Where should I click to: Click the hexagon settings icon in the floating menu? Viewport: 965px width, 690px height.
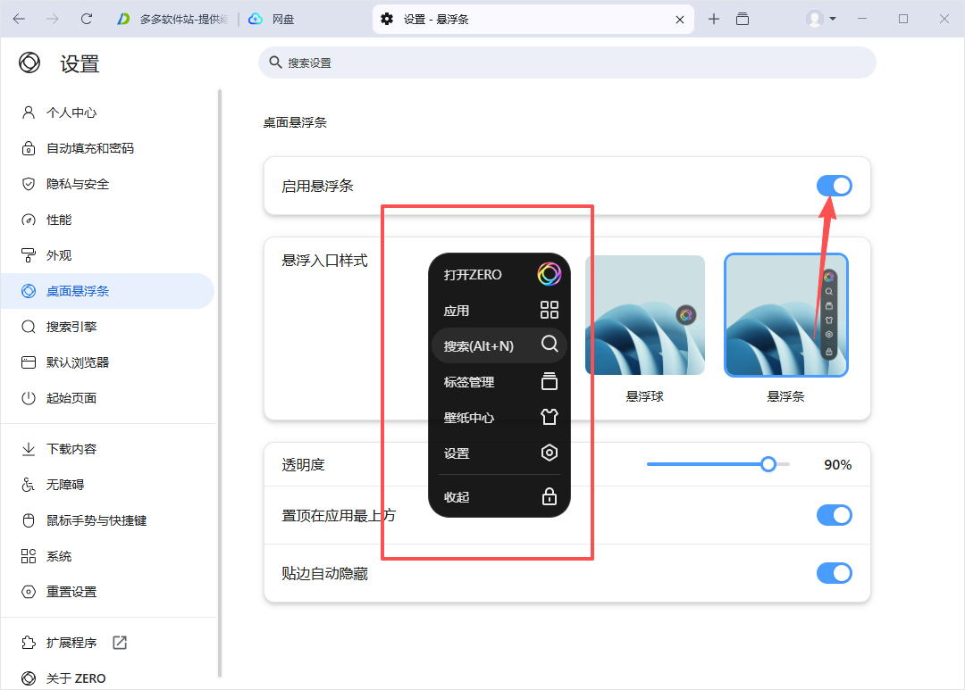[549, 453]
